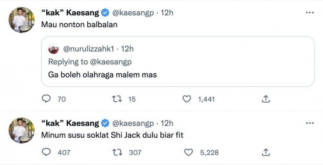Like the 'Minum susu soklat' tweet
Screen dimensions: 323x165
(188, 153)
